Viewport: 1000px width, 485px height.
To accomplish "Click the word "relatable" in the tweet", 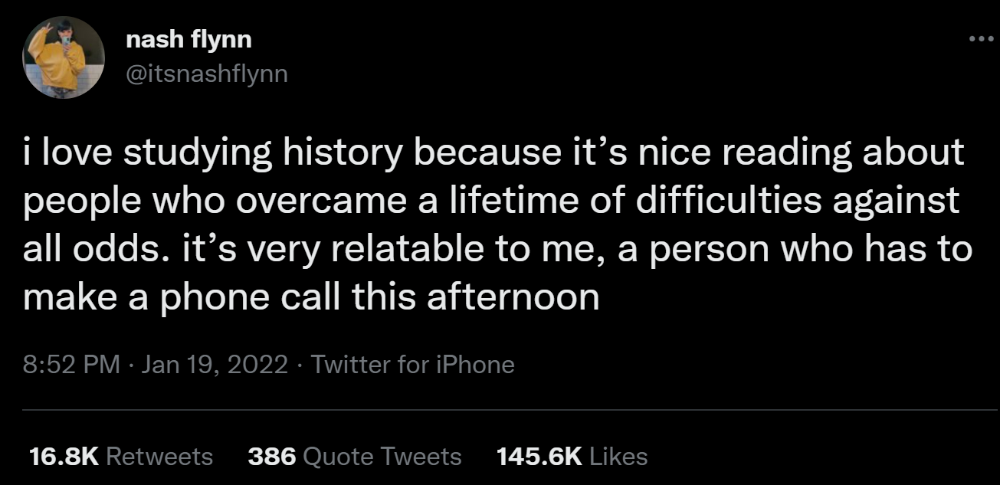I will pos(391,249).
